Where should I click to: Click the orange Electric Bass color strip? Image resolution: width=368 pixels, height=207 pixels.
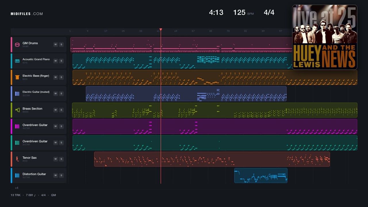click(11, 77)
